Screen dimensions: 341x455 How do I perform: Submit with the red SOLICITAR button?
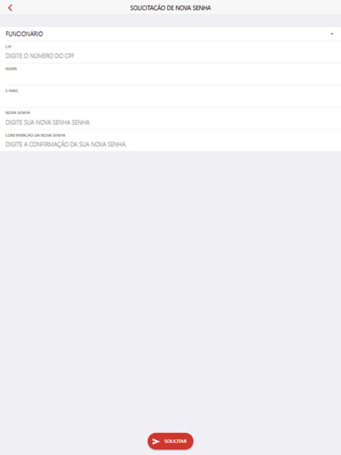coord(170,441)
